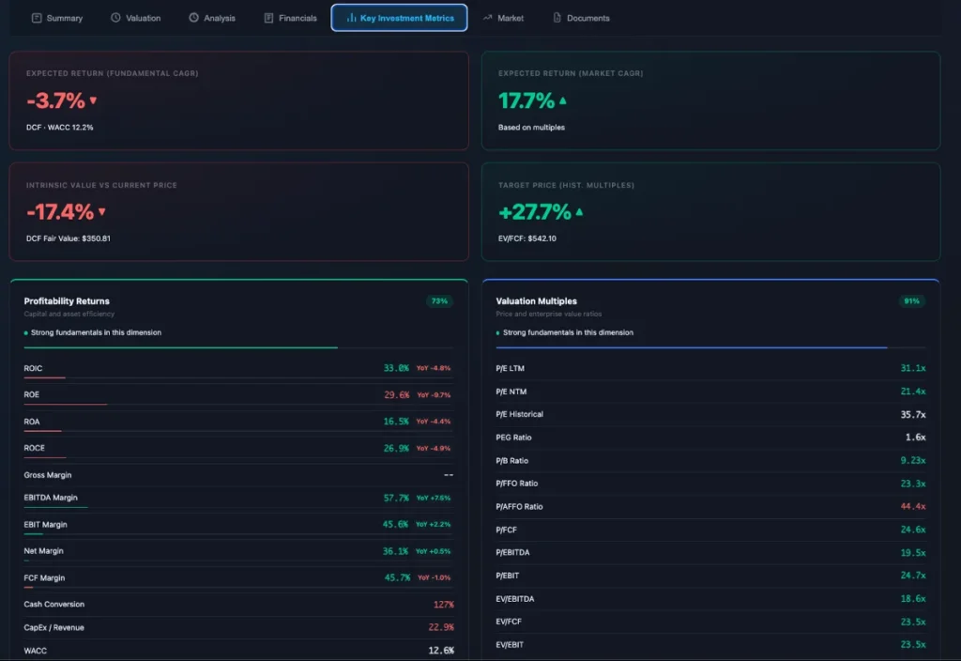Image resolution: width=961 pixels, height=661 pixels.
Task: Click the EV/EBITDA value 18.6x
Action: pos(913,598)
